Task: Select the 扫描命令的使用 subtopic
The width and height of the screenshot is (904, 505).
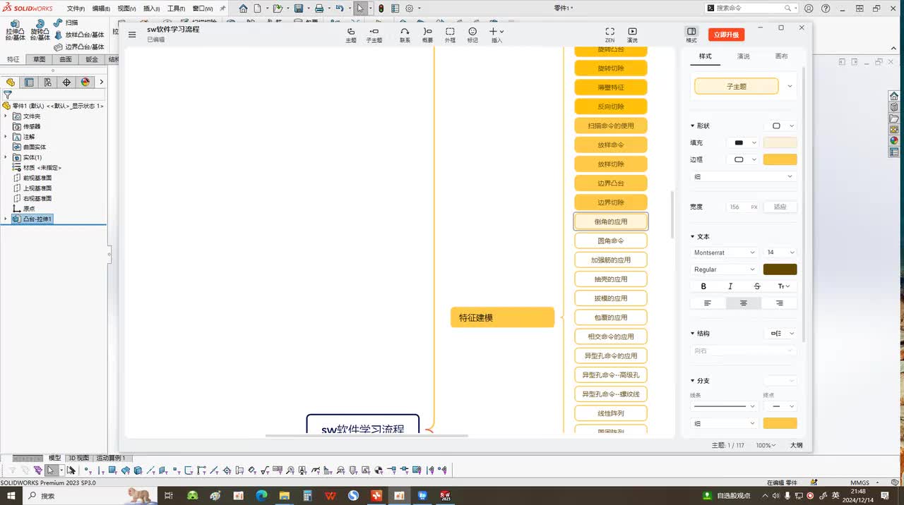Action: click(x=611, y=126)
